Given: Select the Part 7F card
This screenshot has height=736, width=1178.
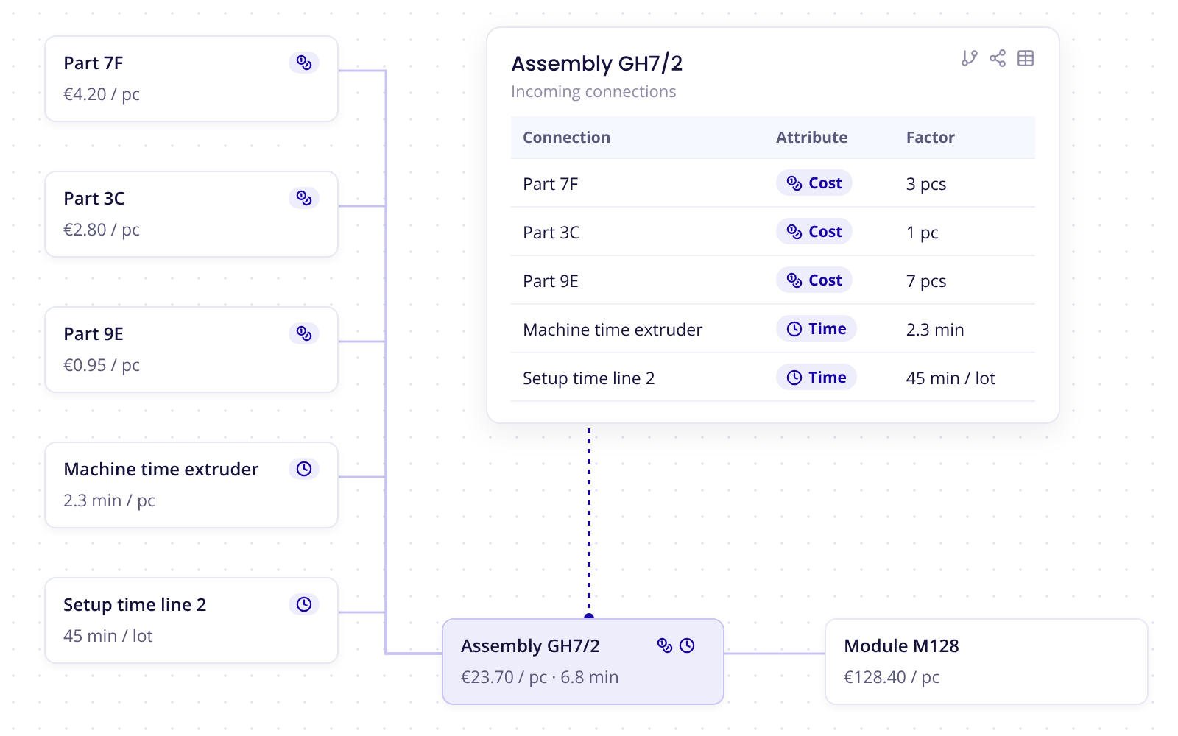Looking at the screenshot, I should [x=191, y=79].
